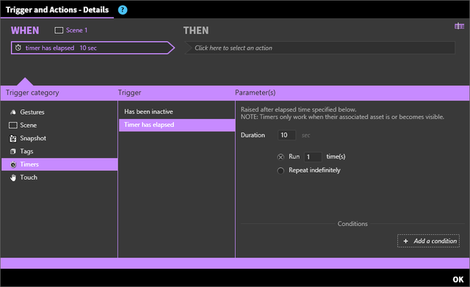Click the Tags category icon
Viewport: 470px width, 287px height.
13,151
